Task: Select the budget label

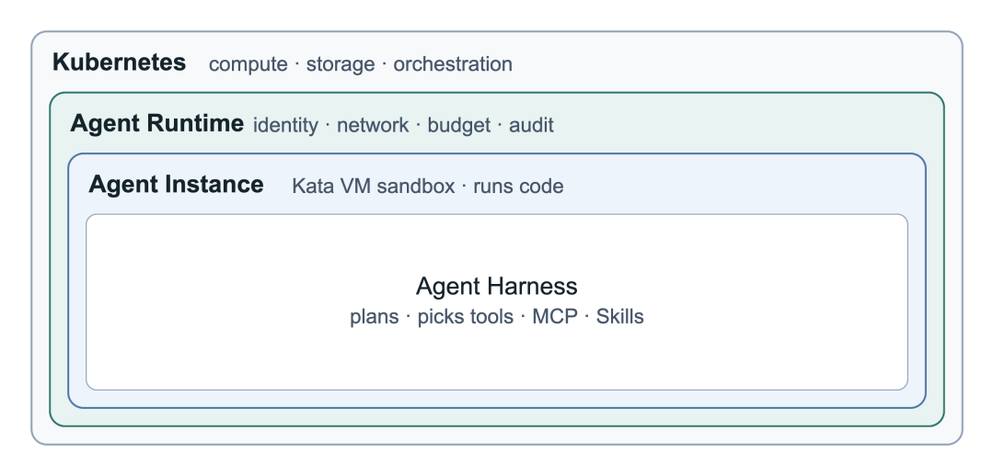Action: (x=459, y=125)
